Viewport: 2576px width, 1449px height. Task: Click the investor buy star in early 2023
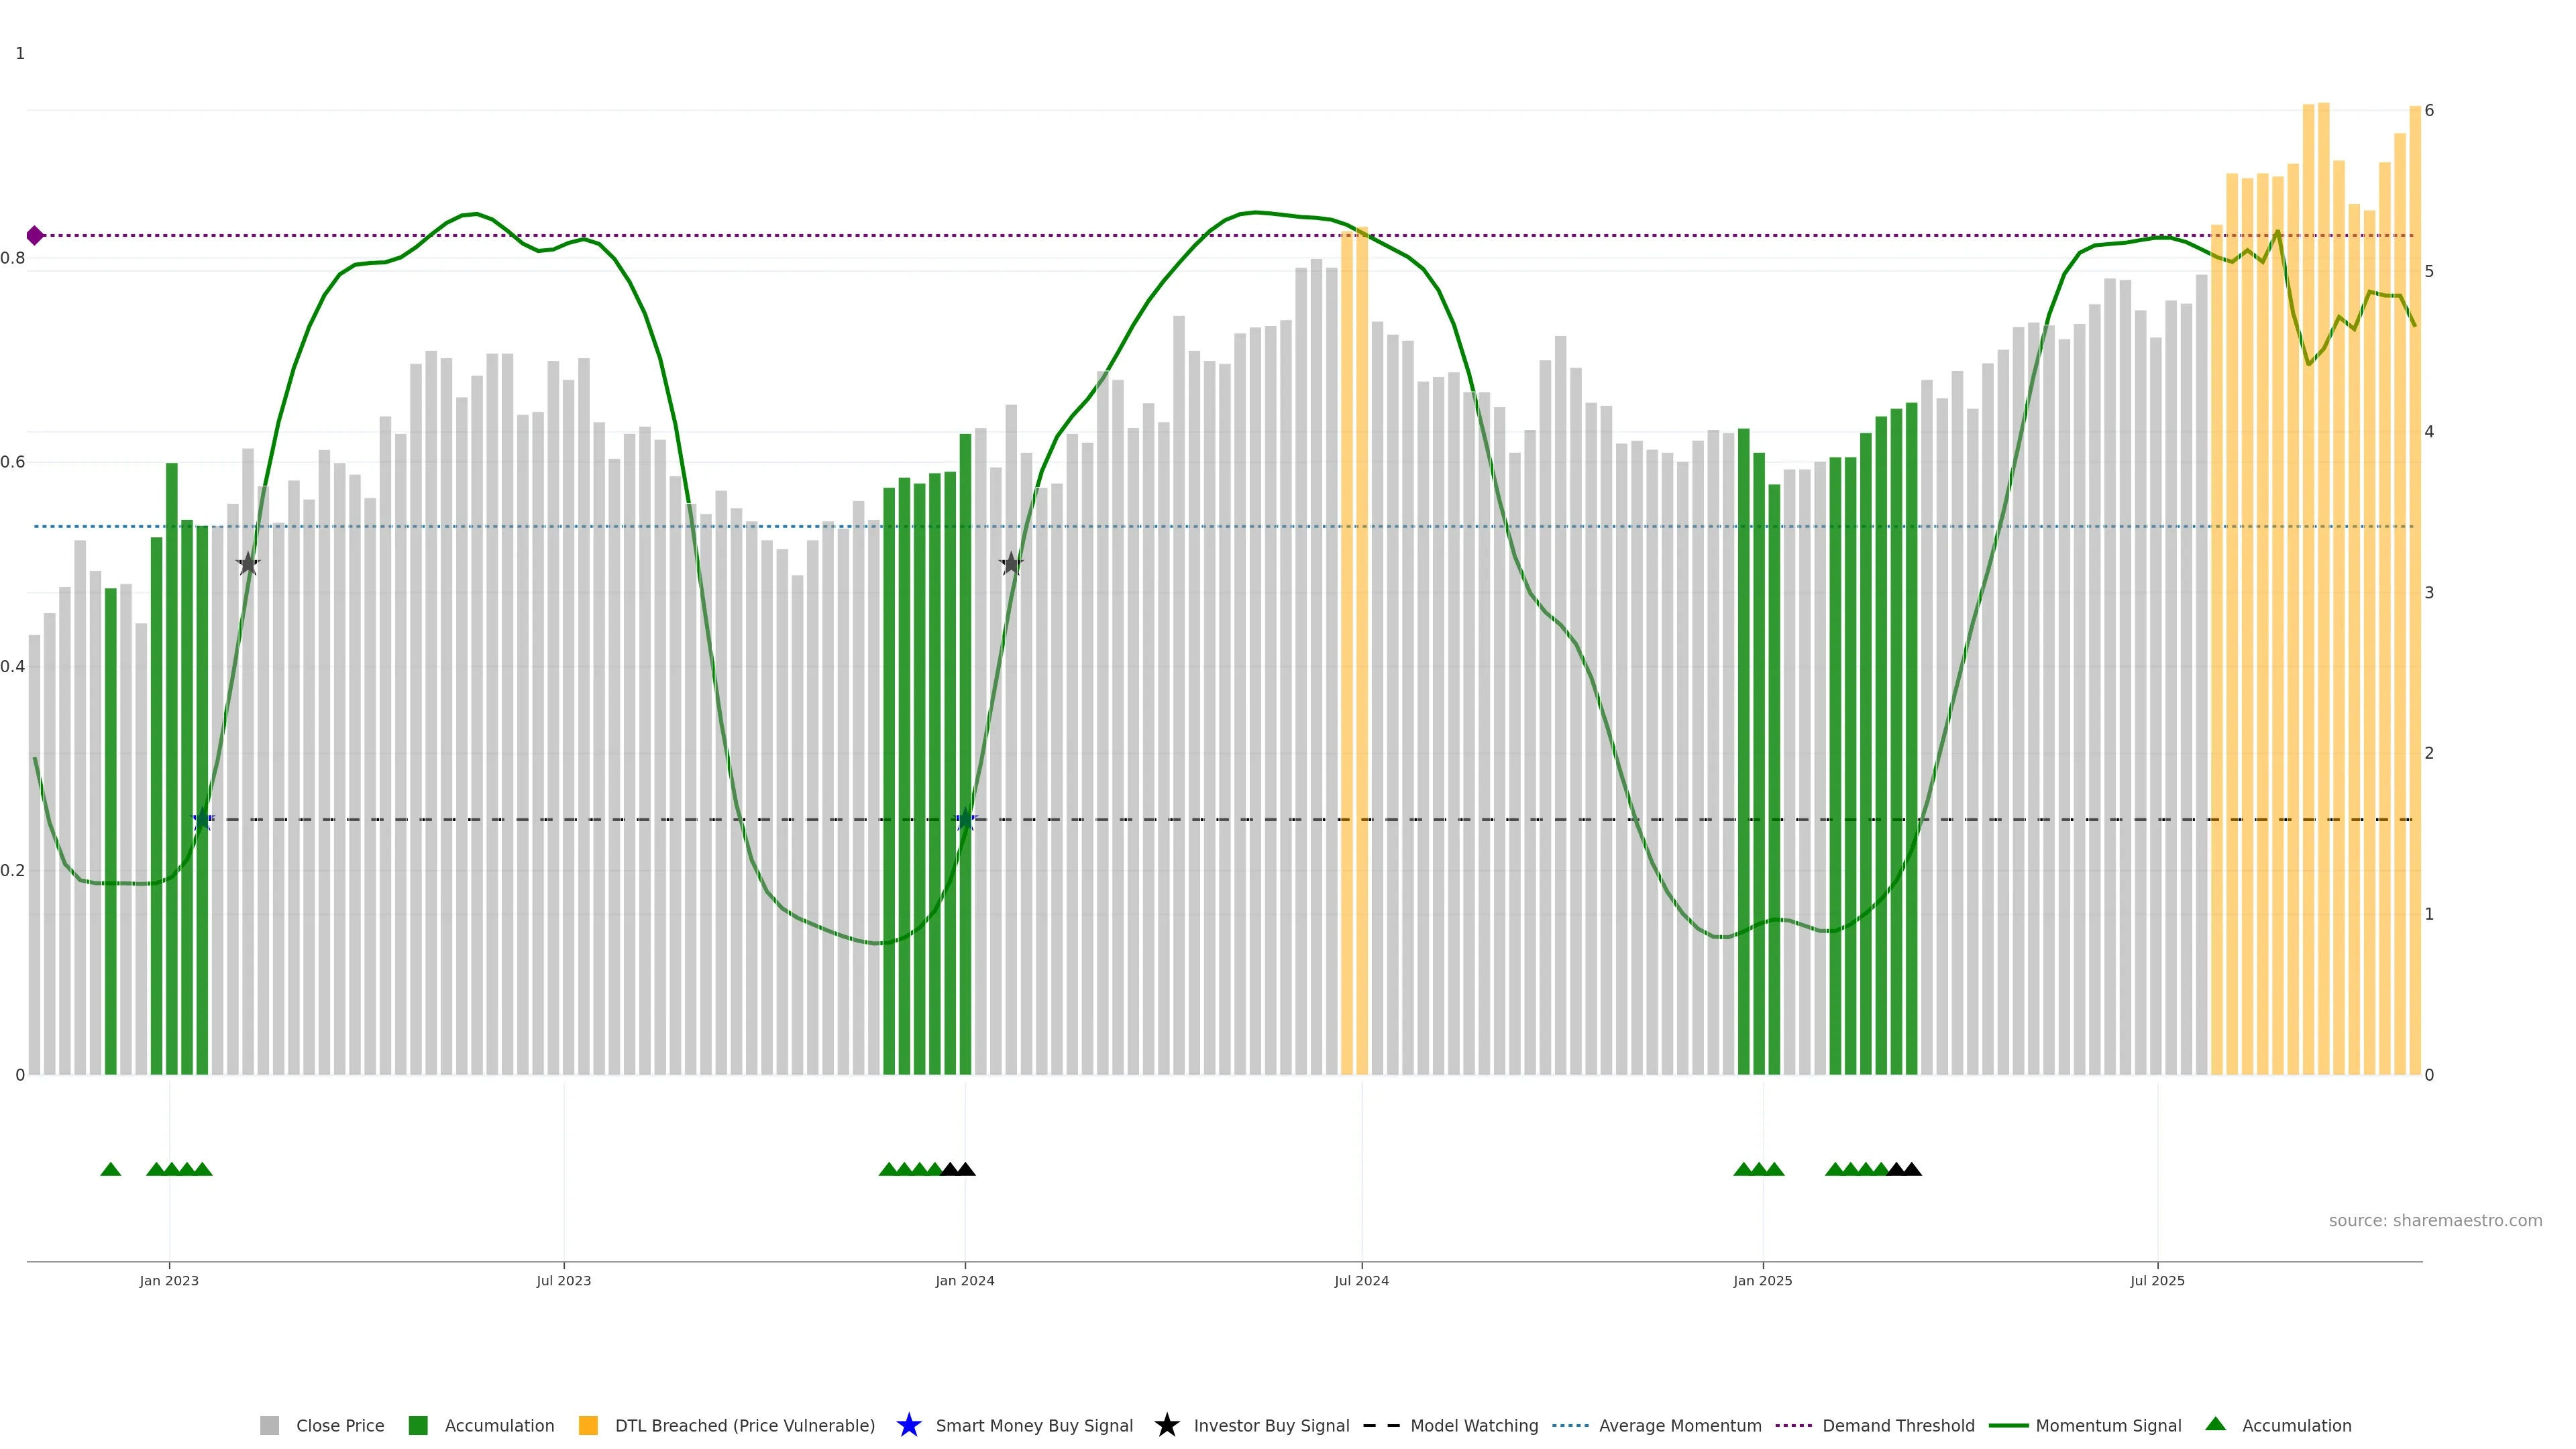248,564
